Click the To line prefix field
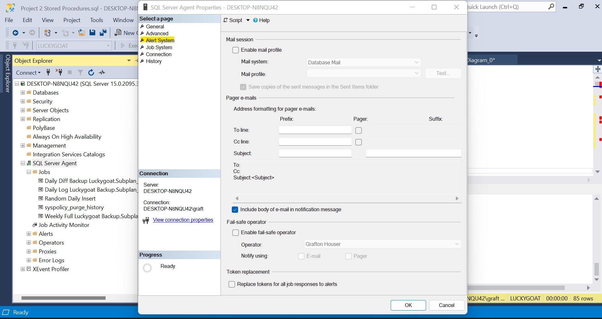This screenshot has width=602, height=319. tap(315, 130)
